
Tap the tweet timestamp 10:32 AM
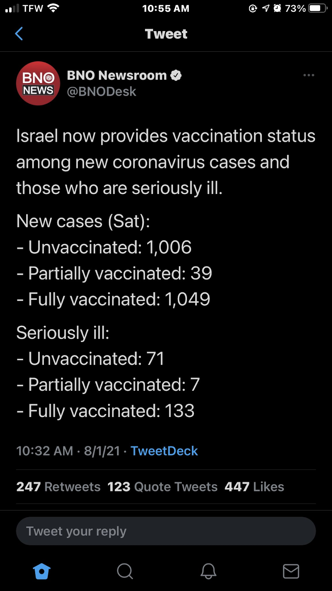click(x=45, y=451)
